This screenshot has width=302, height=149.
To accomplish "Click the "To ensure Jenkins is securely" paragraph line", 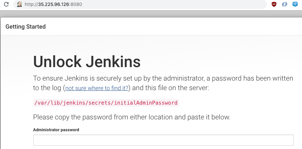I will click(x=163, y=79).
